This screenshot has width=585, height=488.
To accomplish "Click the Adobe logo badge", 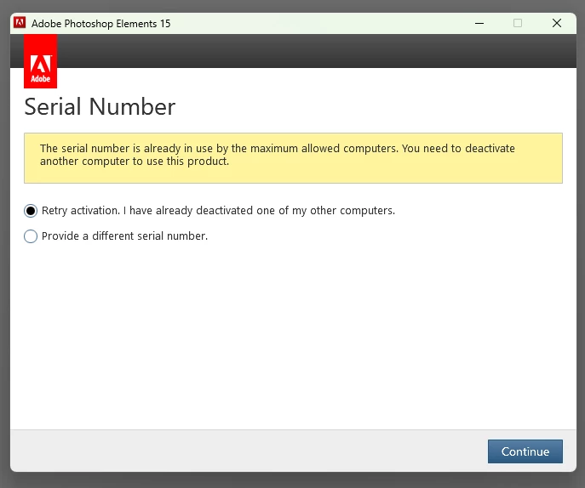I will [x=40, y=61].
